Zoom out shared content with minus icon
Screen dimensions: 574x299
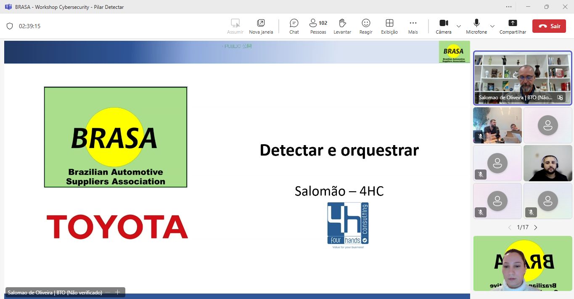108,292
